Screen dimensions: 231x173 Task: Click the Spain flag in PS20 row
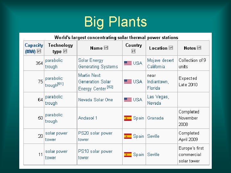[x=128, y=136]
